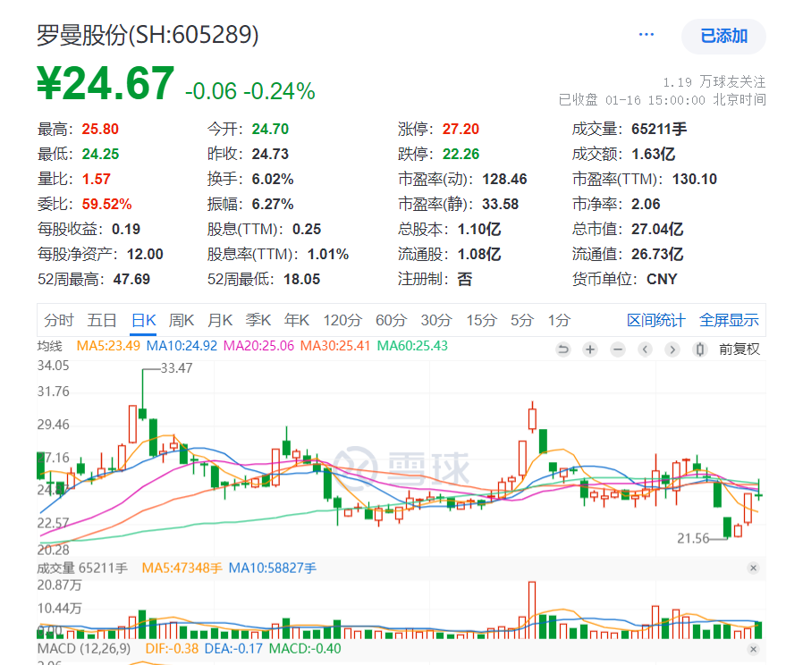786x665 pixels.
Task: Click the volume MA5:47348手 label
Action: pos(182,568)
